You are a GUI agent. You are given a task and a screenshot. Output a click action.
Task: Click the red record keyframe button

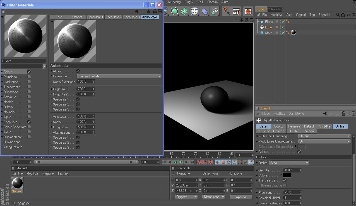click(x=199, y=162)
